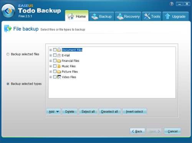Check the Financial Files checkbox

click(55, 60)
